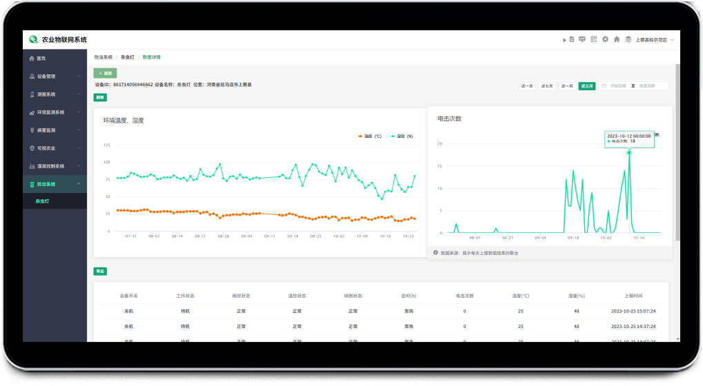The height and width of the screenshot is (386, 703).
Task: Click the page vertical scrollbar thumb
Action: (677, 152)
